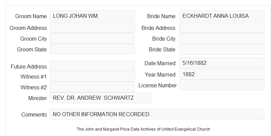This screenshot has width=271, height=136.
Task: Select the Groom City input box
Action: pyautogui.click(x=92, y=38)
